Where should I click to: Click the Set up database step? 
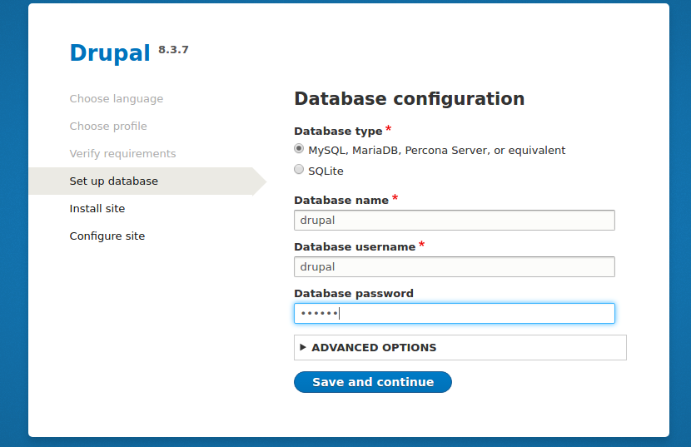[x=147, y=181]
